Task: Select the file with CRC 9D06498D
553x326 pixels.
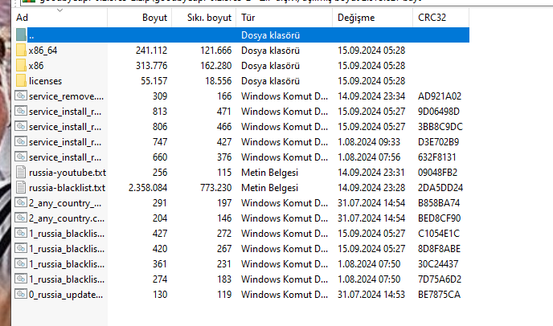Action: point(66,112)
